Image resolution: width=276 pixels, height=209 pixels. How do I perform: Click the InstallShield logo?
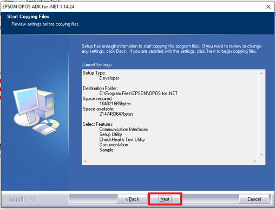[22, 199]
